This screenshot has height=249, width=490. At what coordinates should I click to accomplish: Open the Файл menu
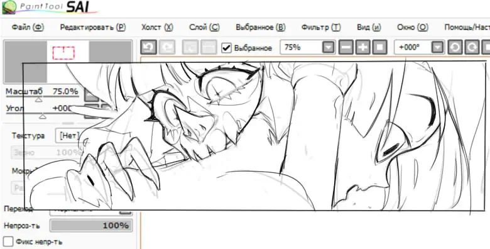28,27
